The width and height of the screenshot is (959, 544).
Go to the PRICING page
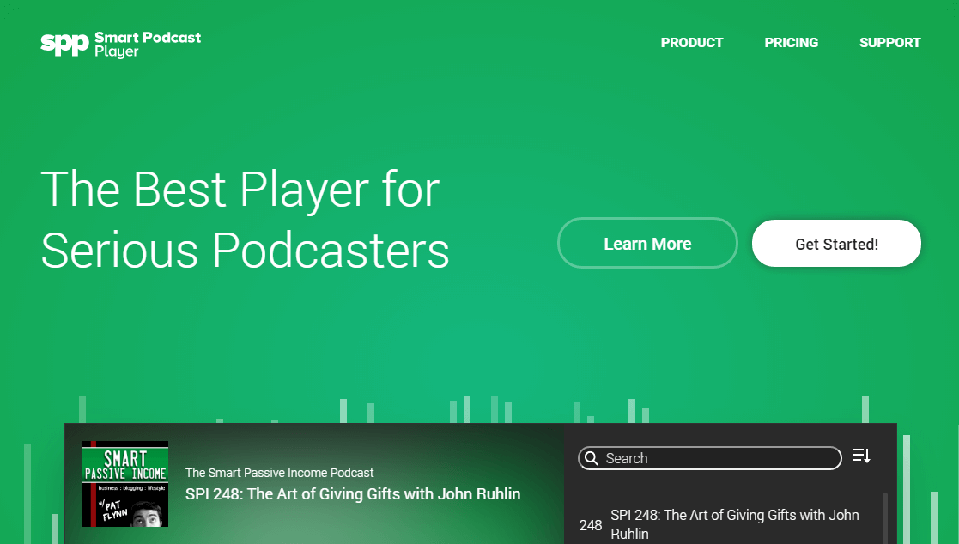point(791,42)
